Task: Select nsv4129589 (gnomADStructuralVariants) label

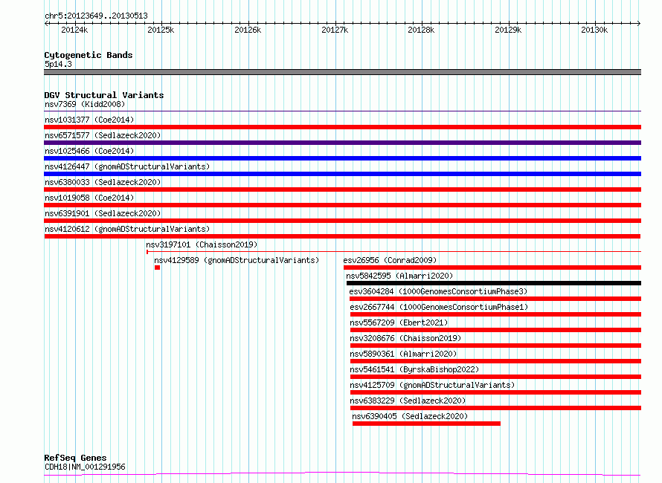Action: click(x=237, y=260)
